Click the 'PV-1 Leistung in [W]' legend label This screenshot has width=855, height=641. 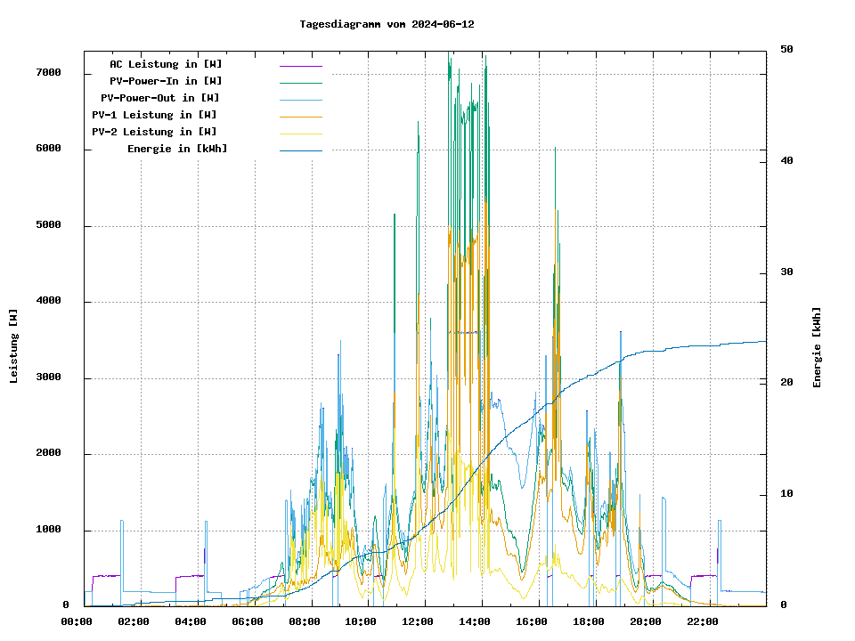[x=154, y=115]
